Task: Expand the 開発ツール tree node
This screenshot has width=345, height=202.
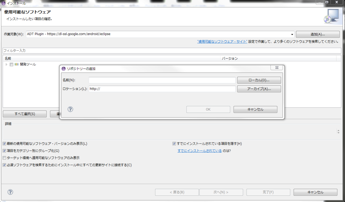Action: [6, 64]
